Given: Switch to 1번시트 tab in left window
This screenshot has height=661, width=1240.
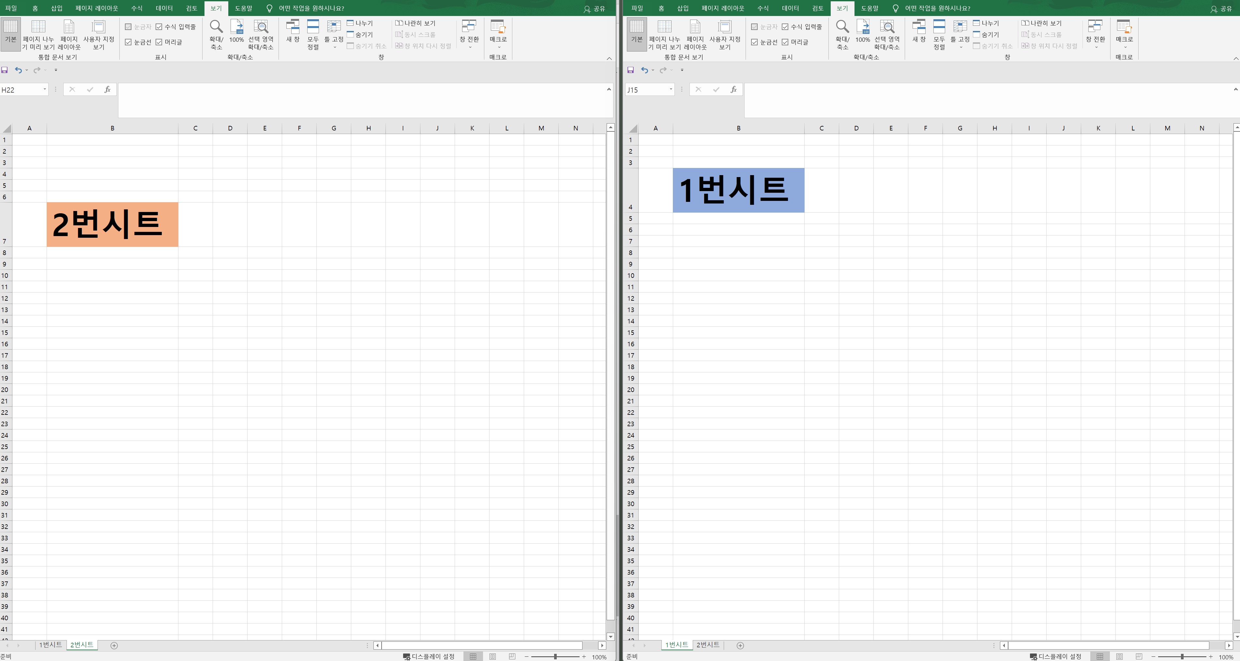Looking at the screenshot, I should (50, 645).
